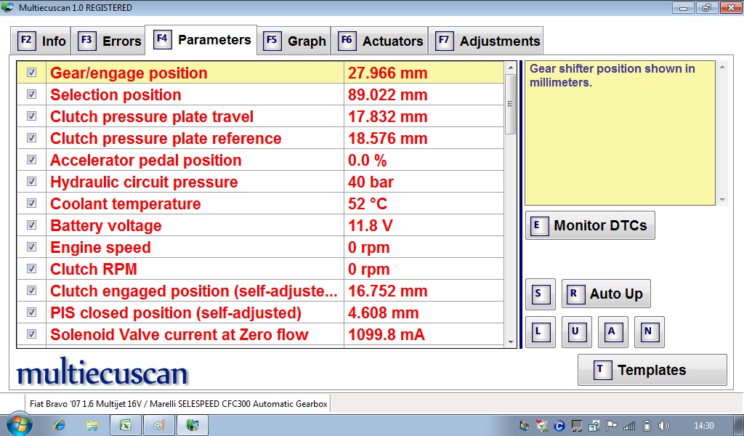Image resolution: width=744 pixels, height=436 pixels.
Task: Click the Clutch RPM row label
Action: (x=94, y=270)
